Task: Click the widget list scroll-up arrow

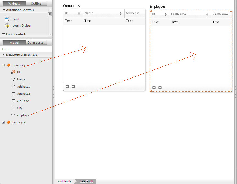Action: [50, 10]
